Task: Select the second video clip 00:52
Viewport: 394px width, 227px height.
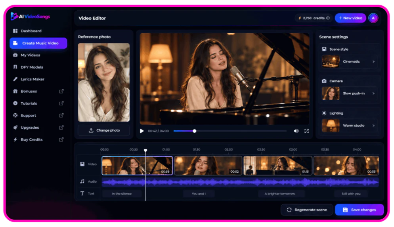Action: 208,166
